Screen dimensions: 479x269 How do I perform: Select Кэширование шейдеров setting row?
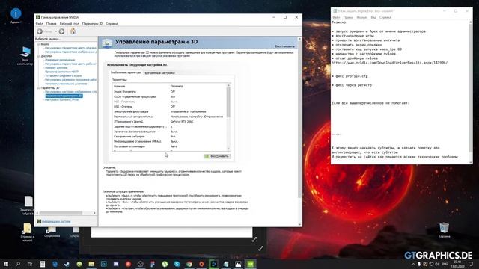(x=170, y=137)
